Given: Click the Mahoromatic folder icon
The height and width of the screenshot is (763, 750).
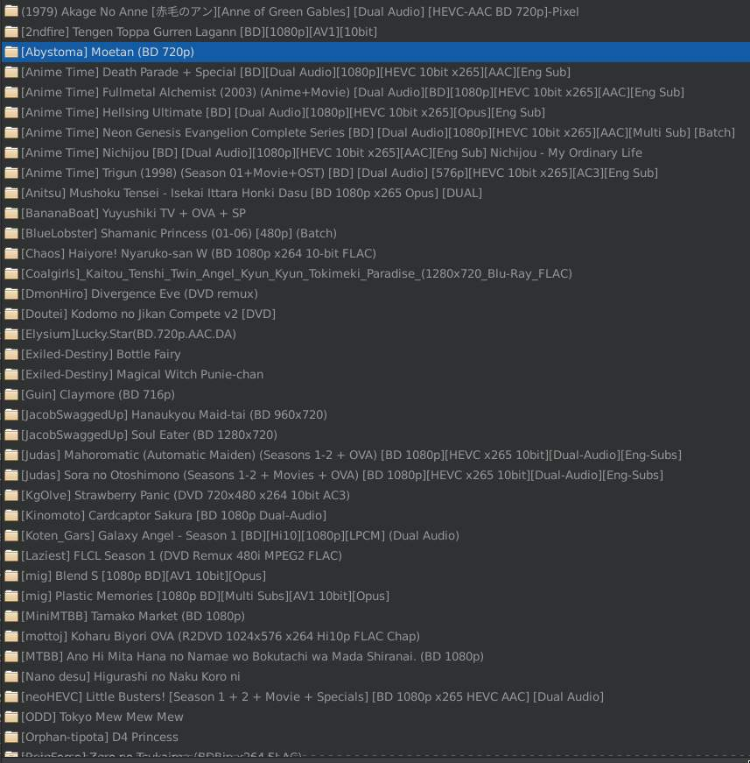Looking at the screenshot, I should click(11, 455).
